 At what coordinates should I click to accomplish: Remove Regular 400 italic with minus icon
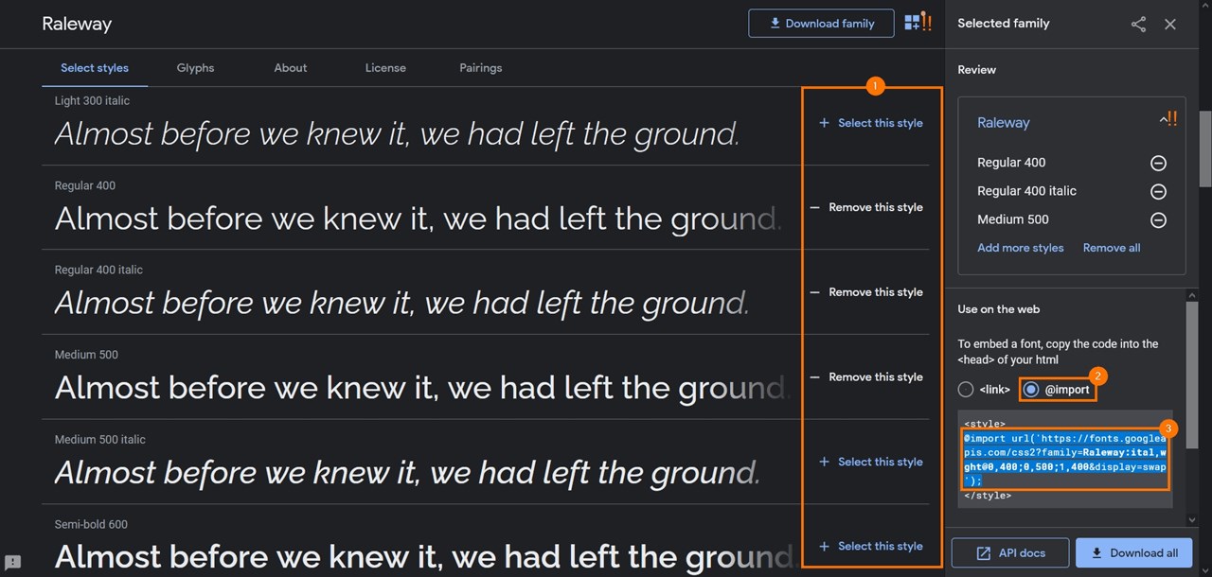click(1157, 191)
